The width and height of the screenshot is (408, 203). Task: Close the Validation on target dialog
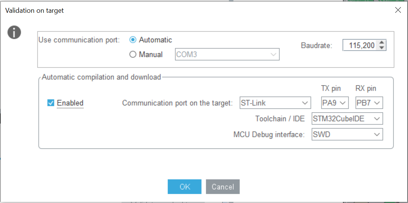(398, 11)
